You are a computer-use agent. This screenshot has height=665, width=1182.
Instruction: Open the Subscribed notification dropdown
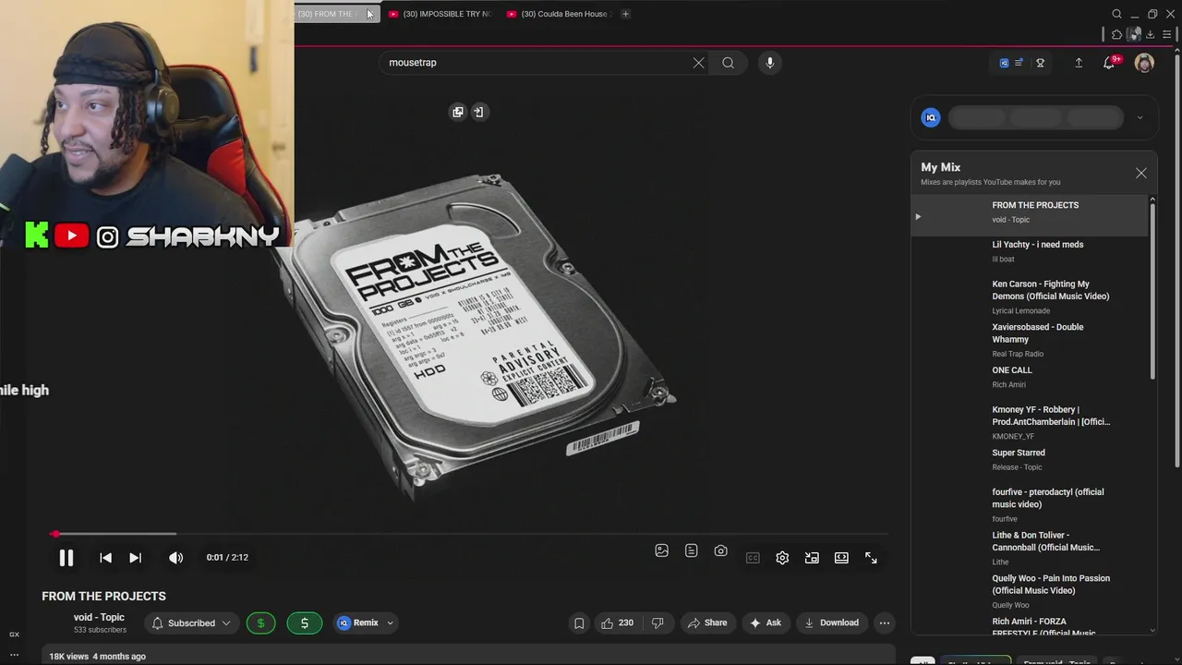point(191,623)
